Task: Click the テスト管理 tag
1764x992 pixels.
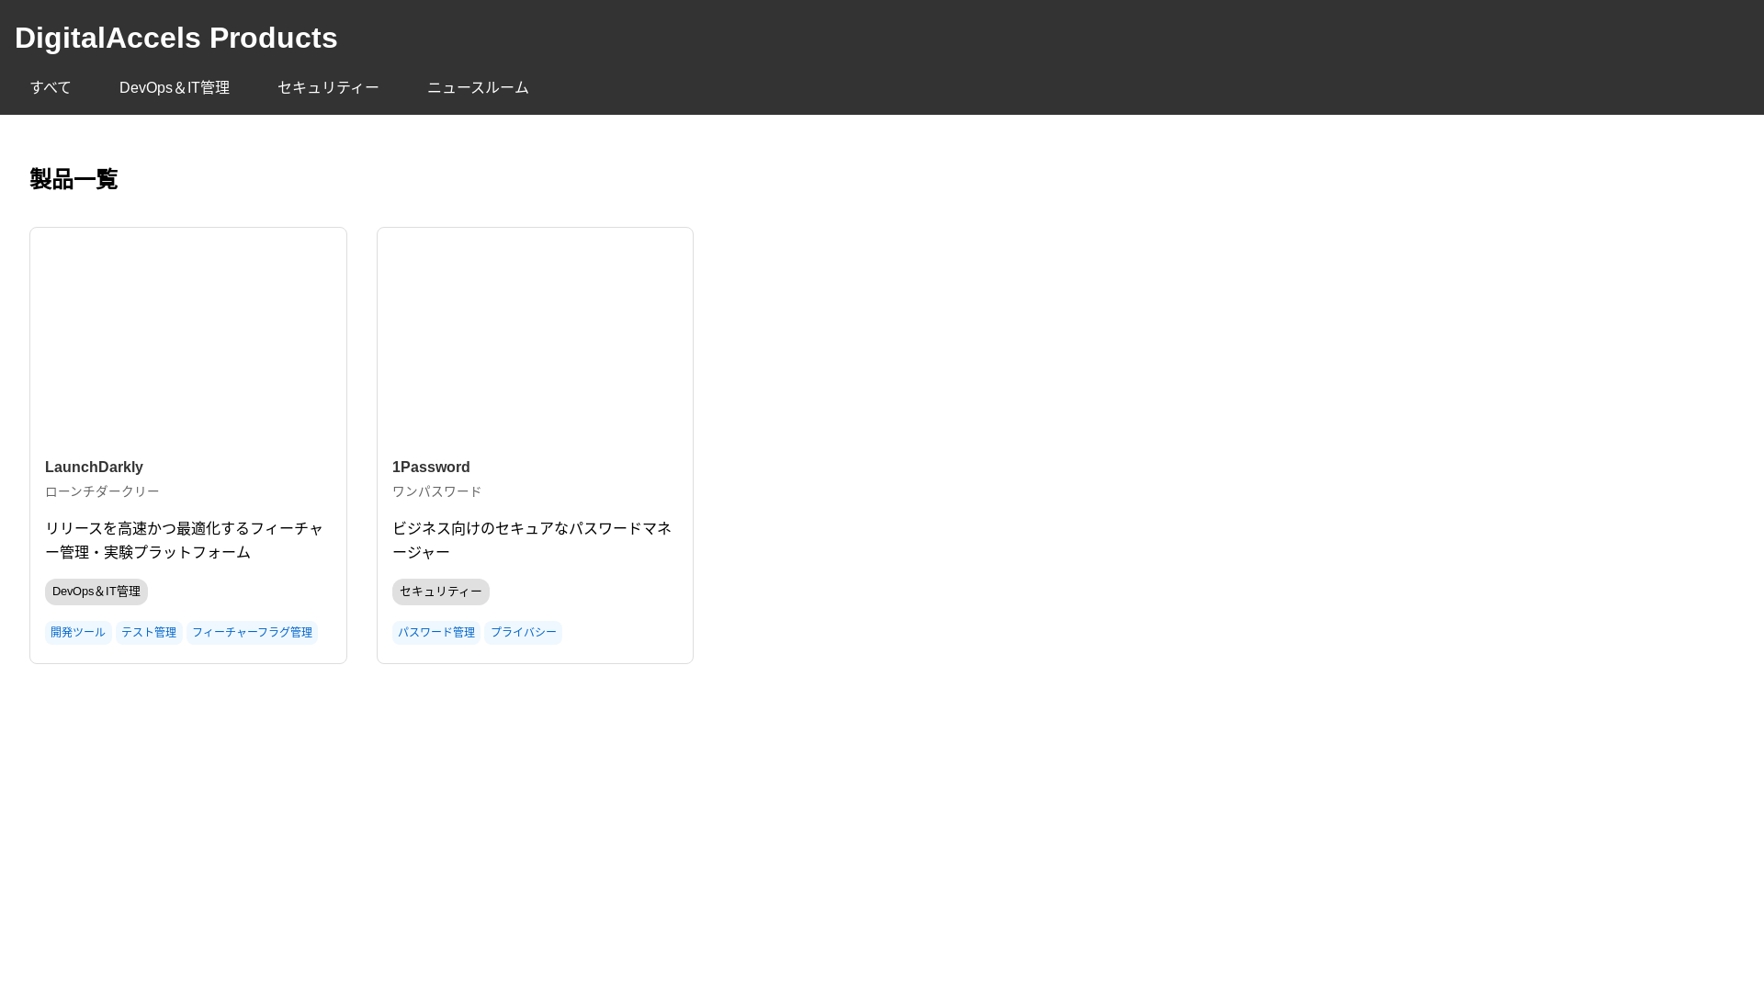Action: coord(149,632)
